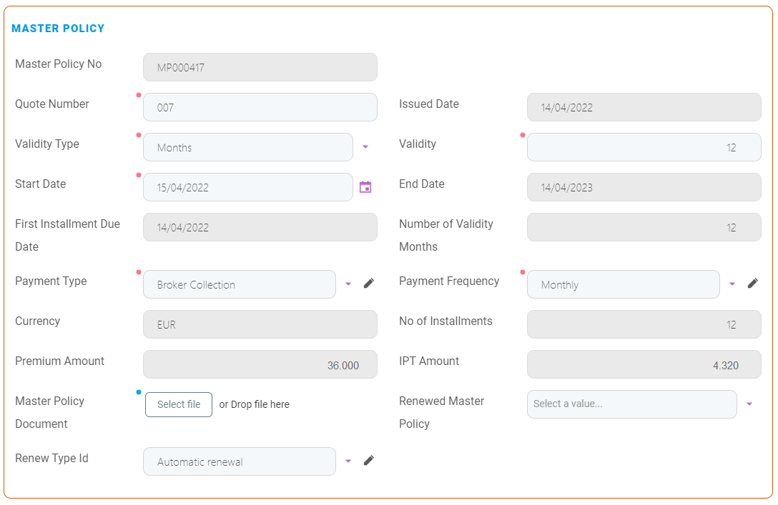Select the Validity Type Months combo box

pyautogui.click(x=247, y=147)
